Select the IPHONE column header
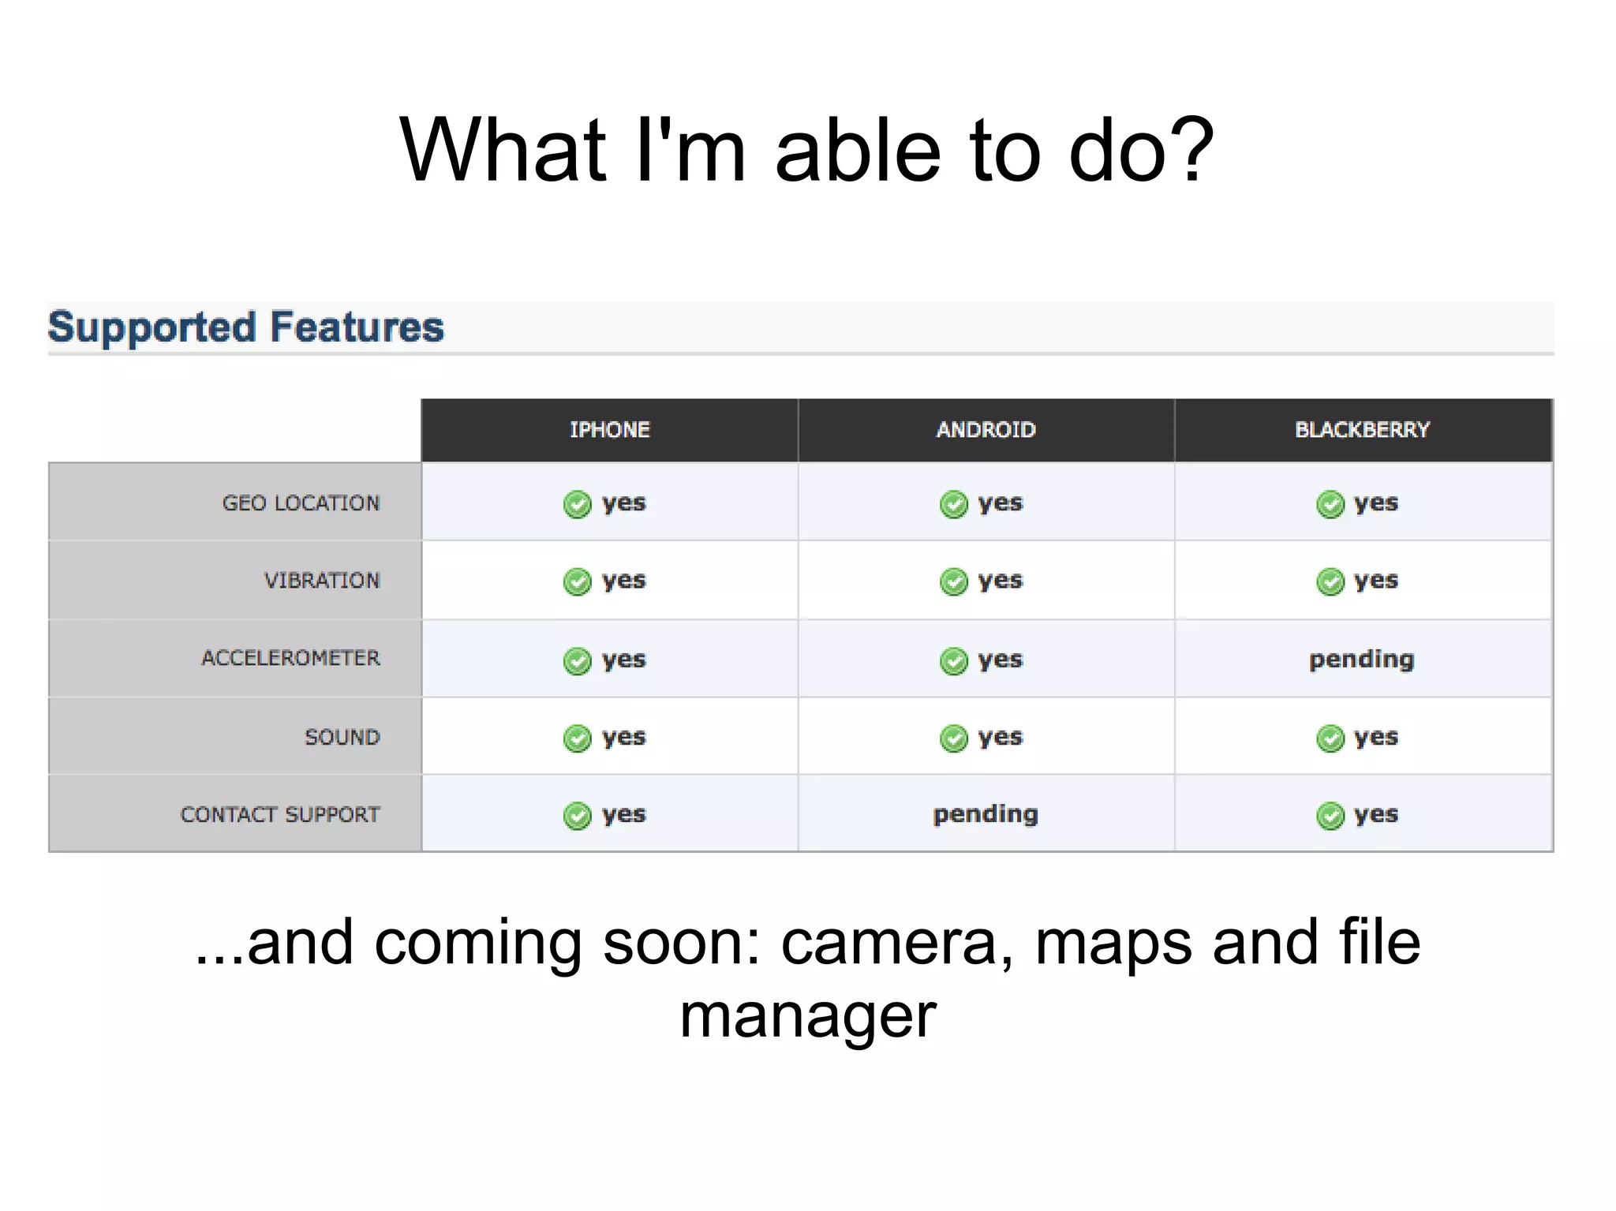 pyautogui.click(x=609, y=430)
